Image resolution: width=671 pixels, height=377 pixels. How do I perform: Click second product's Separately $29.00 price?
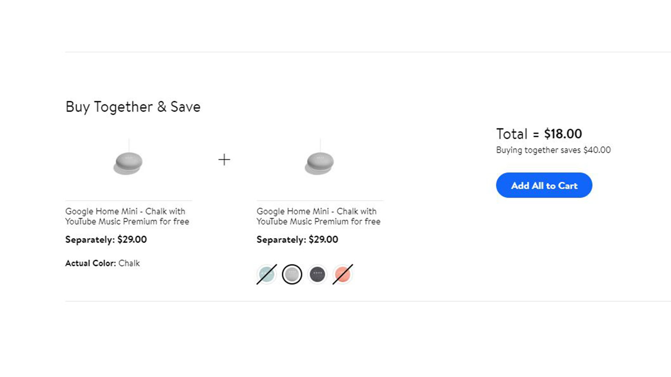[297, 239]
